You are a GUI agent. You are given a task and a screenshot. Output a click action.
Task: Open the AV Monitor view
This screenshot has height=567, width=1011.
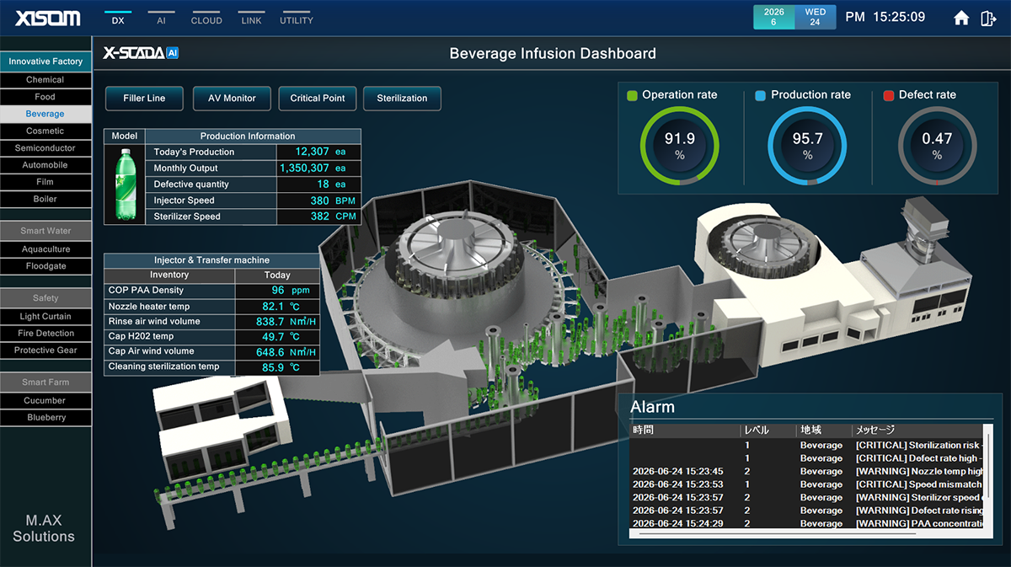pyautogui.click(x=232, y=99)
